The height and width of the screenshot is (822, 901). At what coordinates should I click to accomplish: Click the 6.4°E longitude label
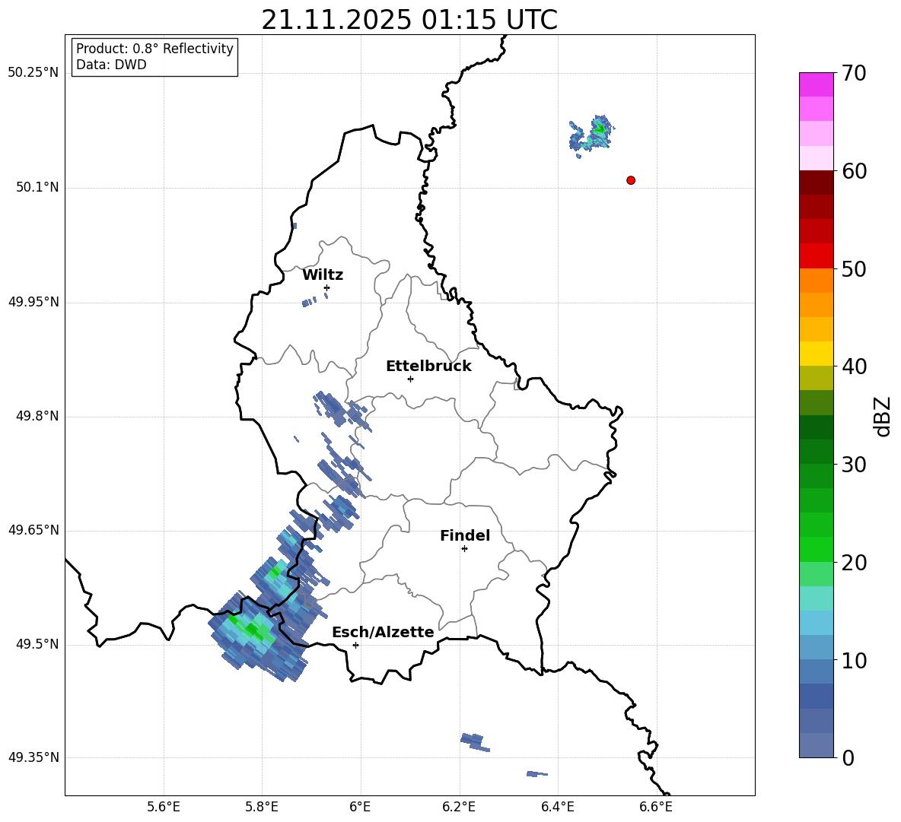tap(557, 807)
